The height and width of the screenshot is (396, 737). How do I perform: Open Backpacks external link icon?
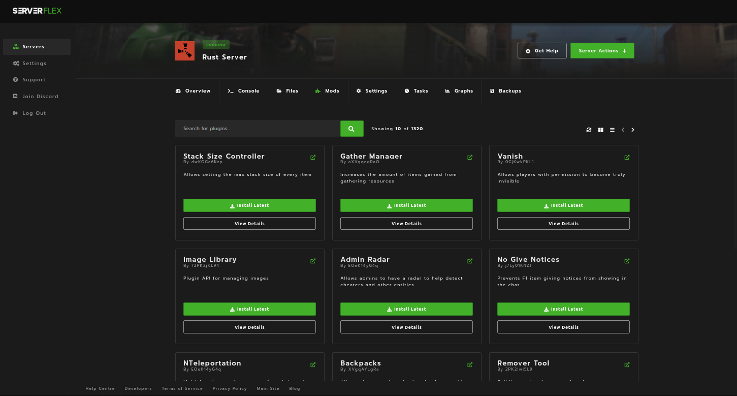[470, 364]
